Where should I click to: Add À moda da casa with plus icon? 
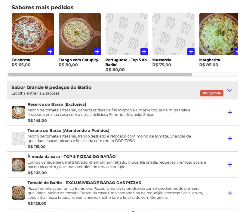coord(230,165)
